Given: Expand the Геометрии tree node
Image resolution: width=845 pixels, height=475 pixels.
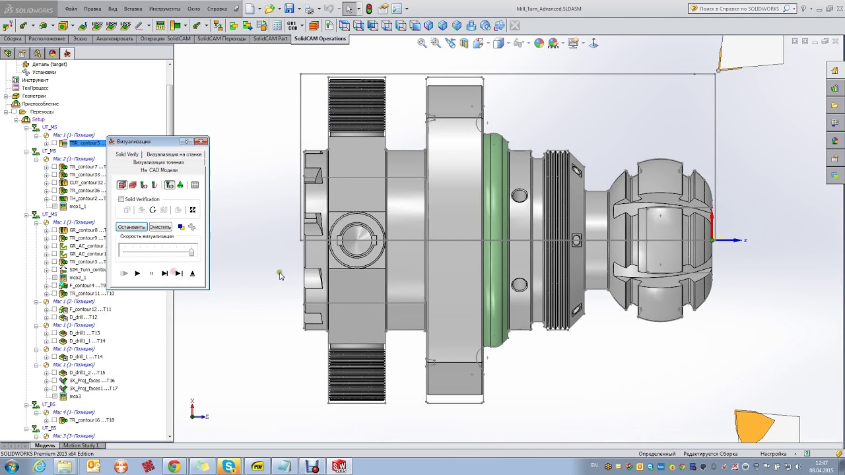Looking at the screenshot, I should click(6, 96).
